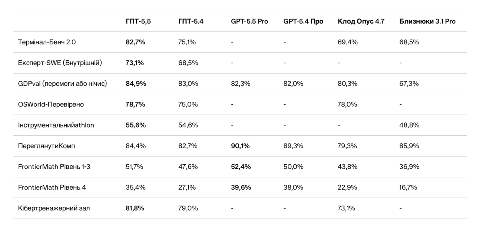Click the 16,7% Близнюки score cell
This screenshot has height=226, width=496.
coord(408,188)
